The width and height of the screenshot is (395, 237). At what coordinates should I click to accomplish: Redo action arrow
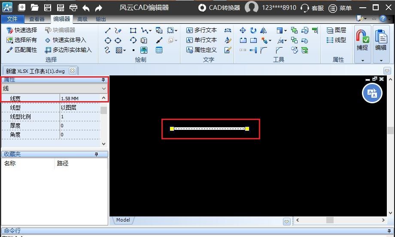coord(98,8)
